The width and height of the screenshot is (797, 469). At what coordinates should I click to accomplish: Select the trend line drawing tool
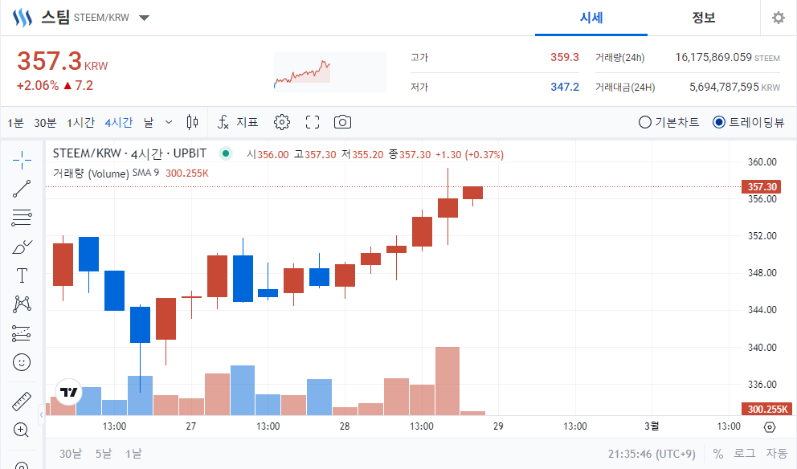[22, 189]
